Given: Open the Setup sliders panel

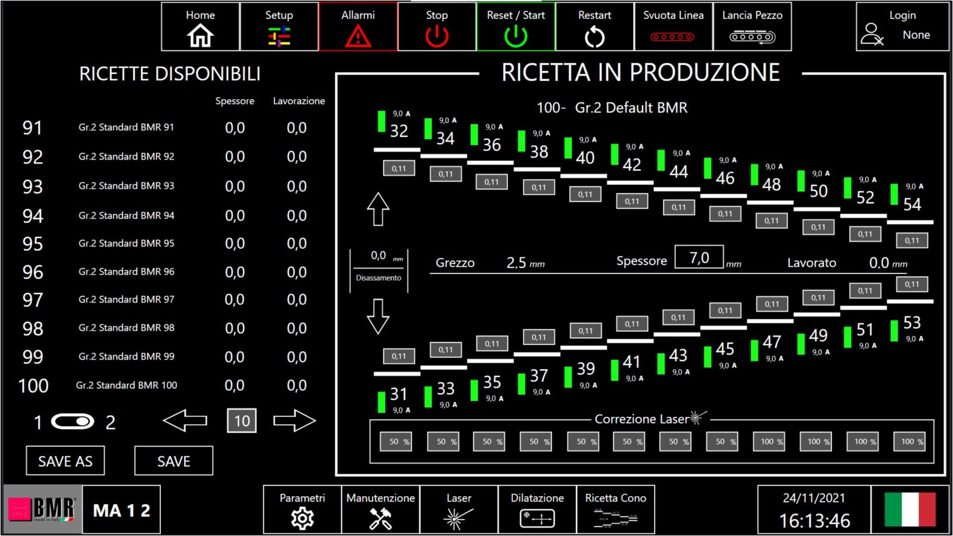Looking at the screenshot, I should point(279,27).
